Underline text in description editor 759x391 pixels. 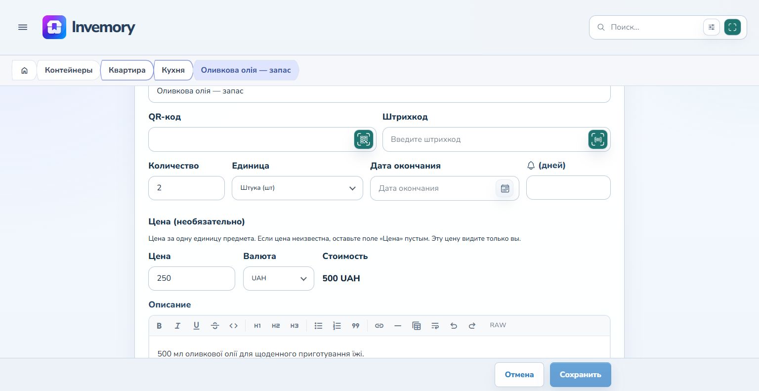tap(196, 326)
